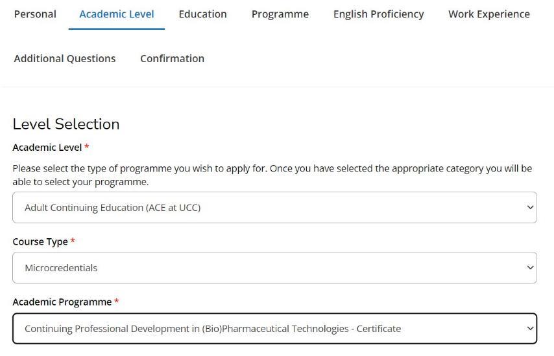This screenshot has height=356, width=554.
Task: Click the chevron arrow on Course Type select
Action: [530, 268]
